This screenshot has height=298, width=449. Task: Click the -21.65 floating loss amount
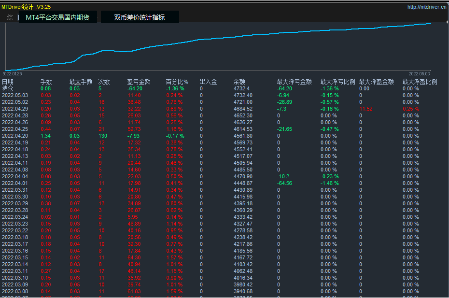(285, 129)
